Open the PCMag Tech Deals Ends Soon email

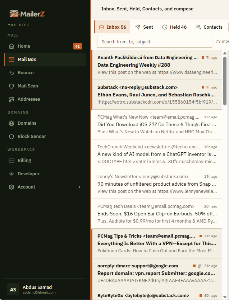coord(157,214)
